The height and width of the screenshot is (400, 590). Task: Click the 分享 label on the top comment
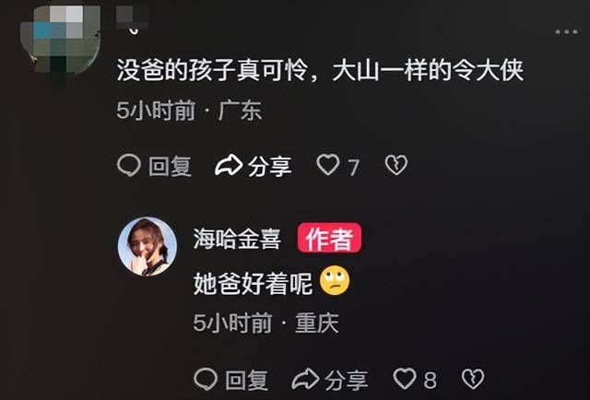pyautogui.click(x=269, y=166)
